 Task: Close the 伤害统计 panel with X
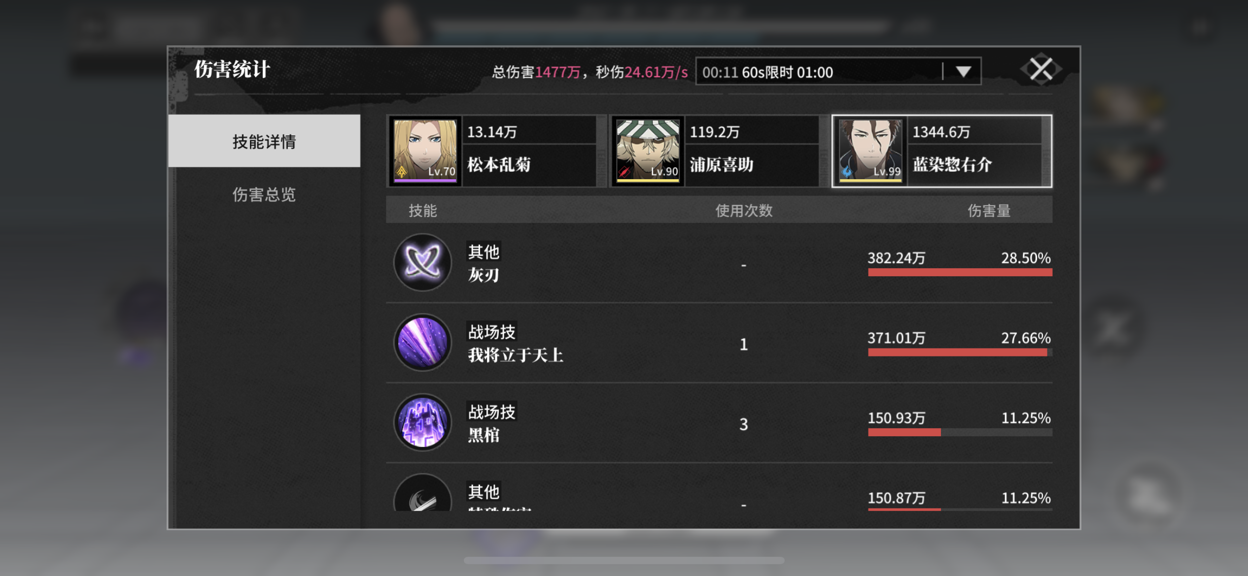[x=1041, y=69]
